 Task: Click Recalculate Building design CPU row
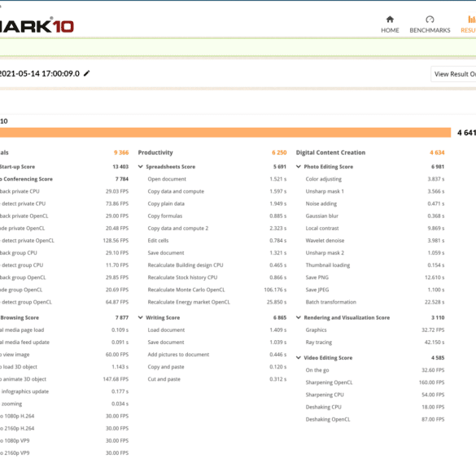217,265
